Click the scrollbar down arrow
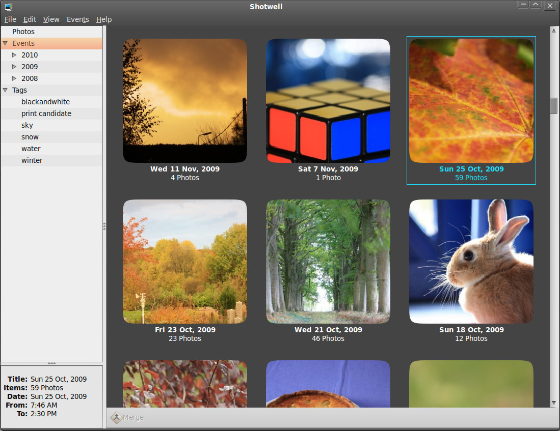Image resolution: width=560 pixels, height=431 pixels. click(x=553, y=403)
